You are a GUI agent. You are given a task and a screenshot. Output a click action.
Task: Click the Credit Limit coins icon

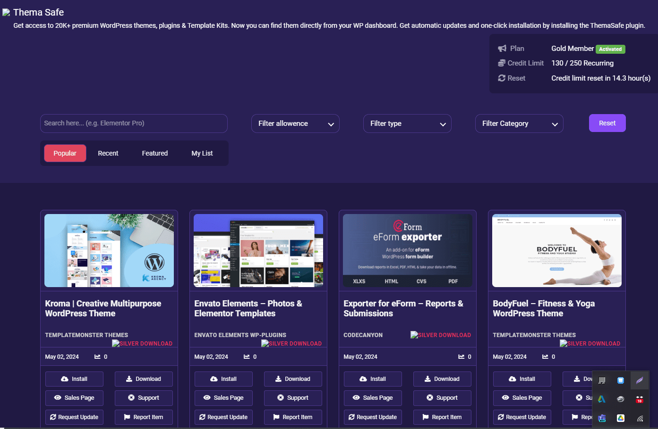click(x=502, y=63)
